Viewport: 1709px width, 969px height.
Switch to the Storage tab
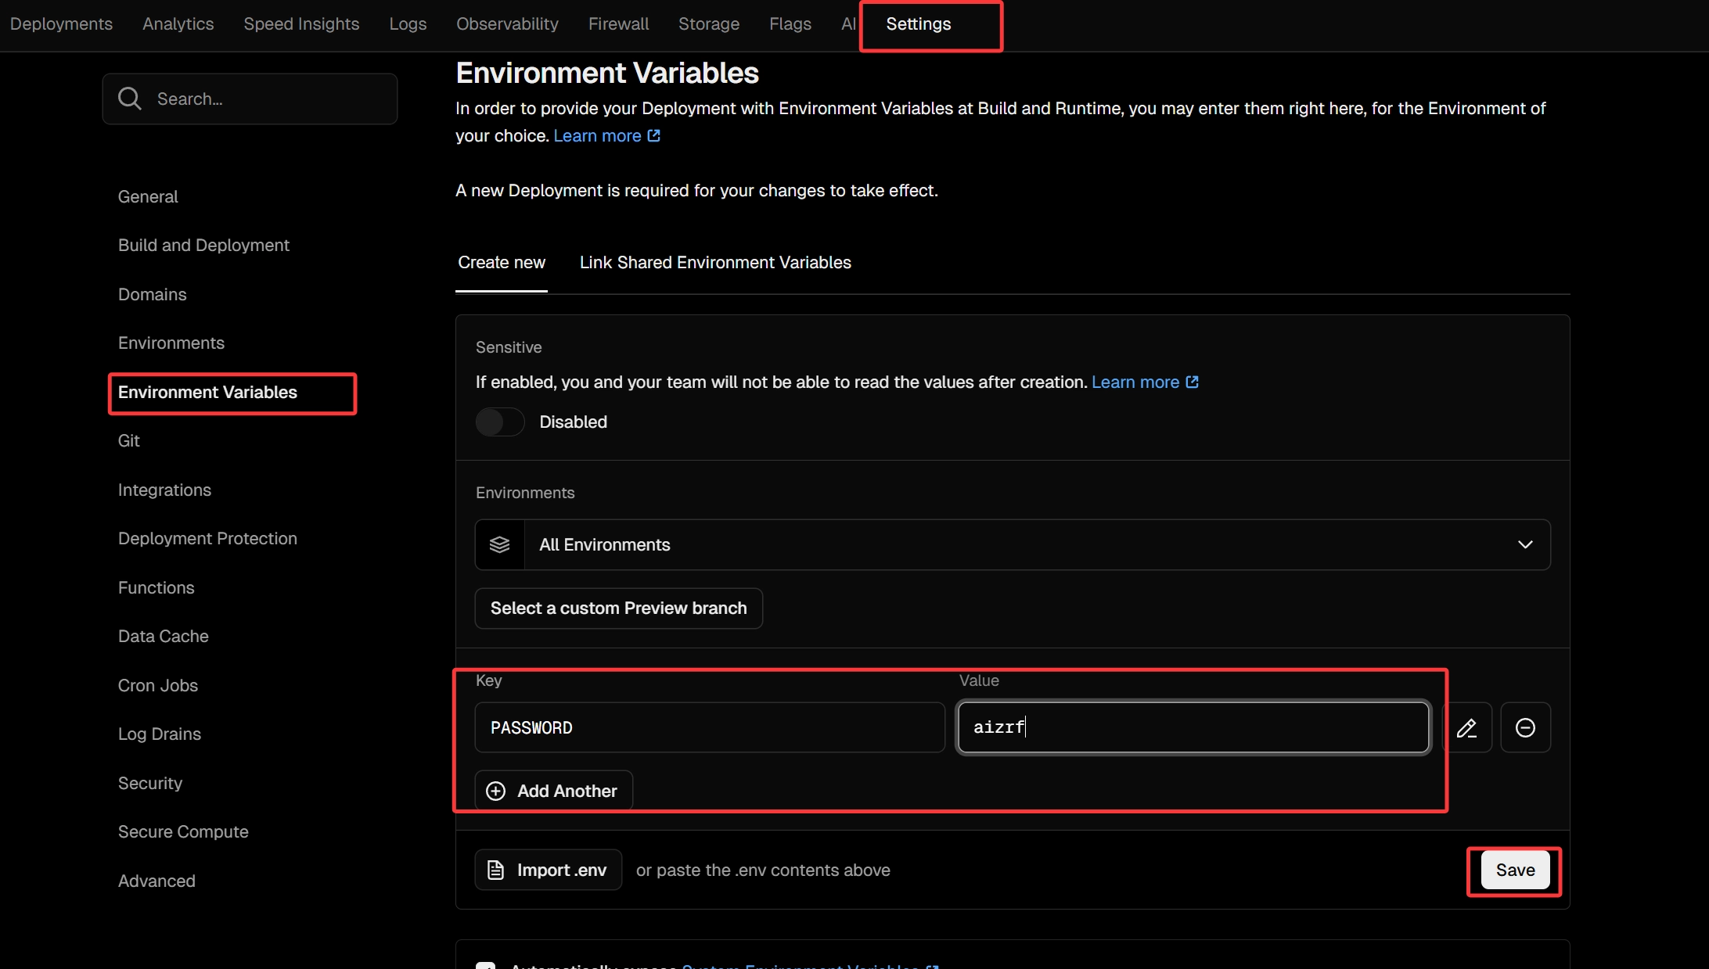709,24
